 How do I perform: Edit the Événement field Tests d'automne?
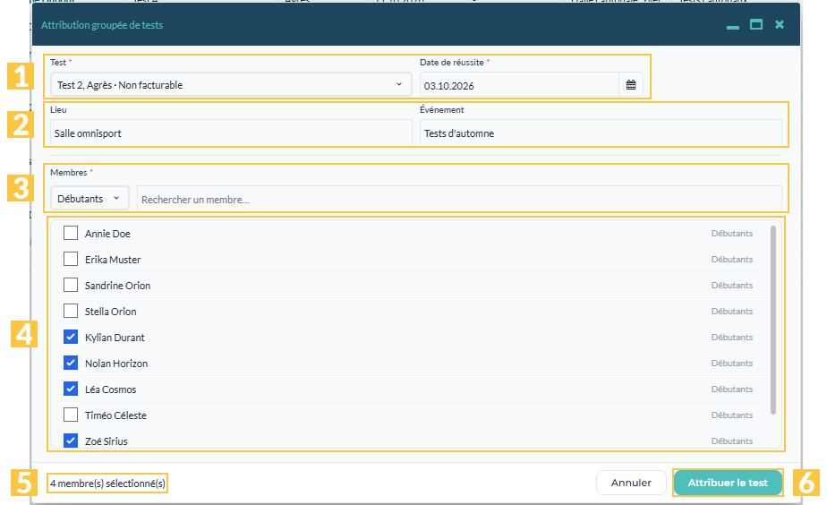coord(601,133)
